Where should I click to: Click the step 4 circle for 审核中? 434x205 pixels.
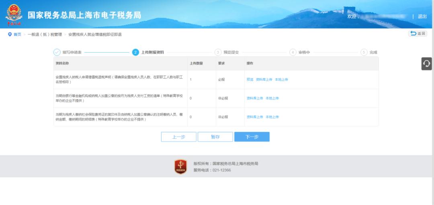293,52
